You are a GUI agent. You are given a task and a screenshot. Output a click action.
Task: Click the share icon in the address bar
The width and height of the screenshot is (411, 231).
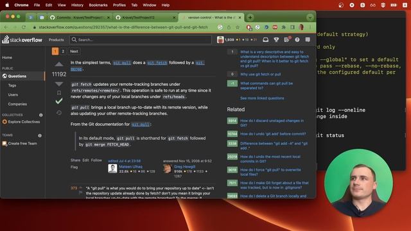(229, 27)
